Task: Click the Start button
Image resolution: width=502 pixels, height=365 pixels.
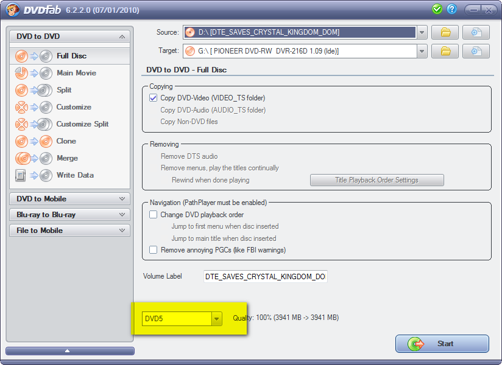Action: [442, 344]
